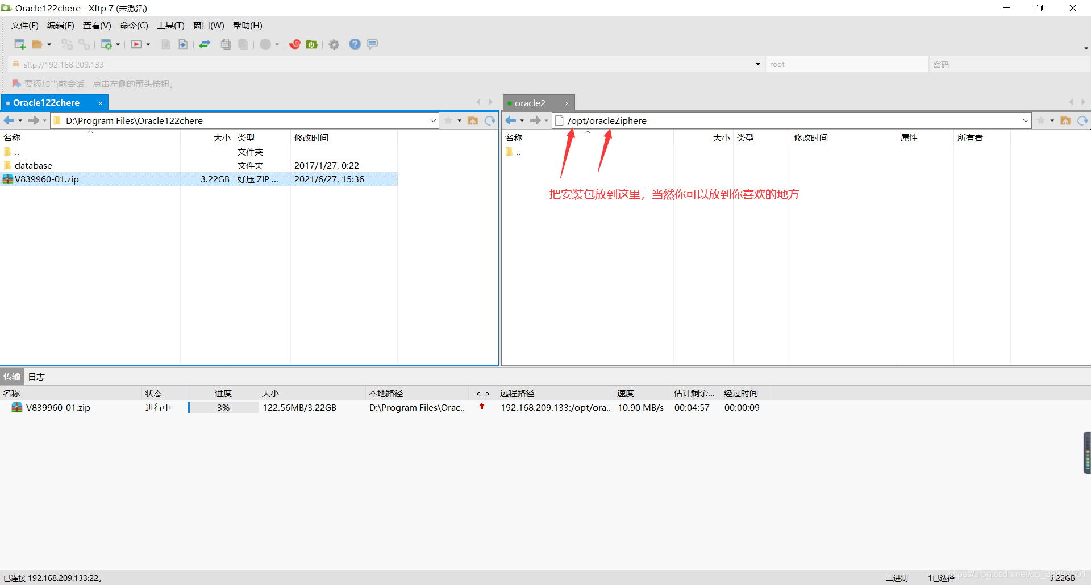Open the 命令(C) menu

coord(134,26)
